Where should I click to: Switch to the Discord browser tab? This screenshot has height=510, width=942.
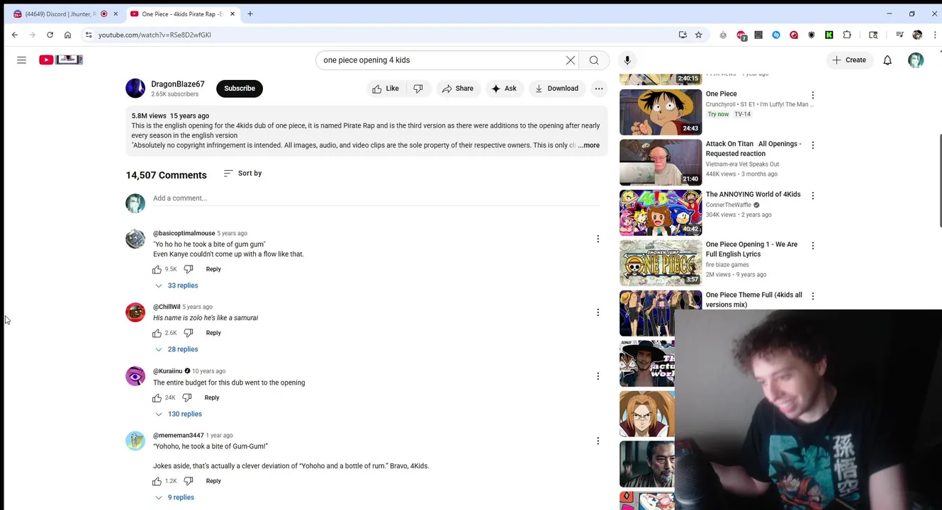(x=60, y=13)
